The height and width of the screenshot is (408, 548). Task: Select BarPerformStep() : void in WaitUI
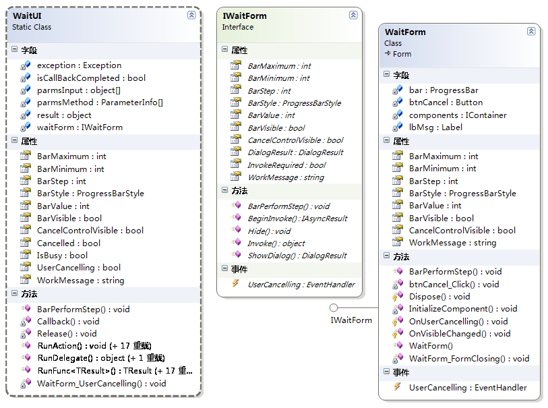click(84, 310)
